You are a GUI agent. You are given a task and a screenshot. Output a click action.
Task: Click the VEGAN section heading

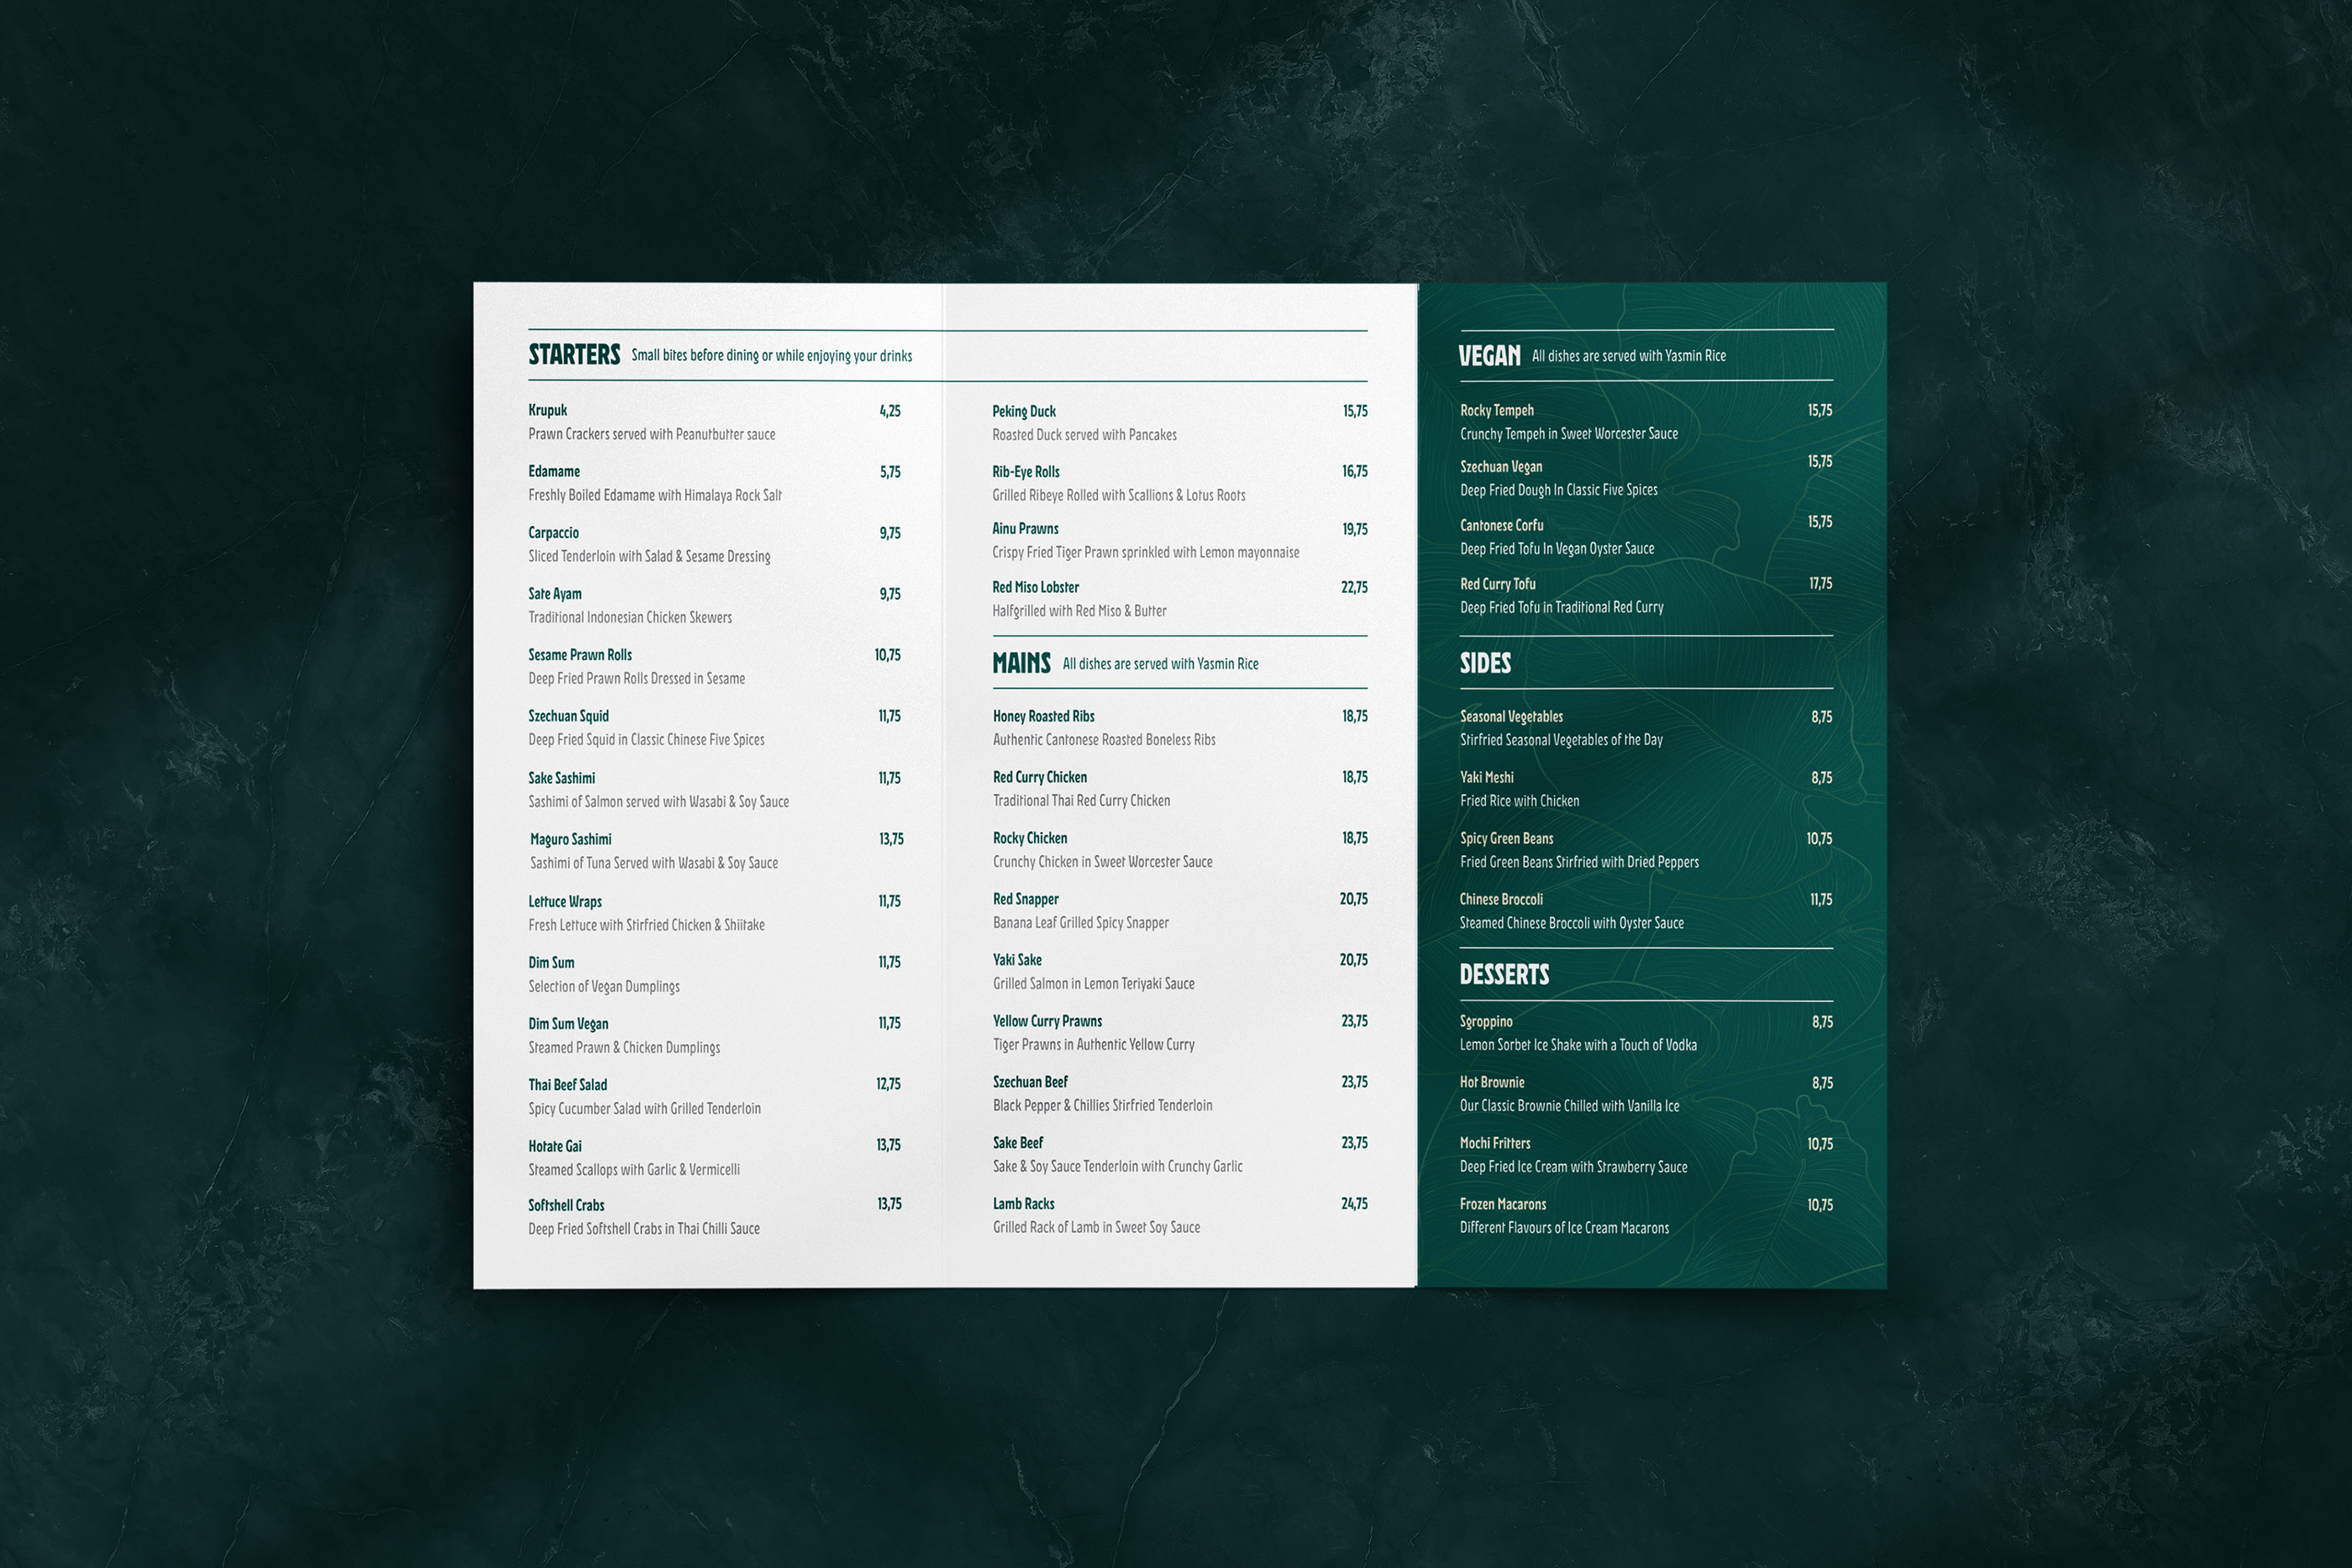(1489, 356)
